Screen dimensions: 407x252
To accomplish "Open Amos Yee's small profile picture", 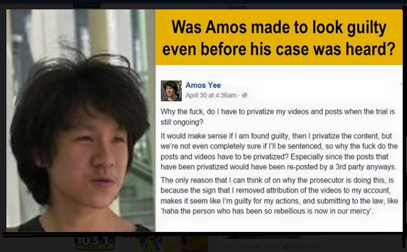I will coord(171,91).
